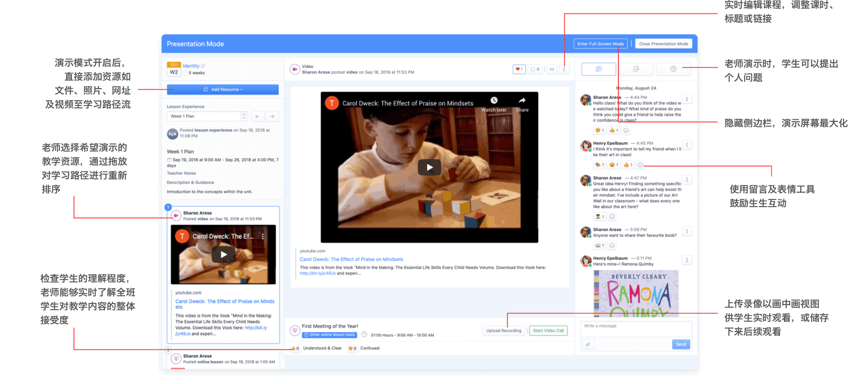Open options for Henry's 4:45 PM message
Screen dimensions: 863x384
pos(687,145)
